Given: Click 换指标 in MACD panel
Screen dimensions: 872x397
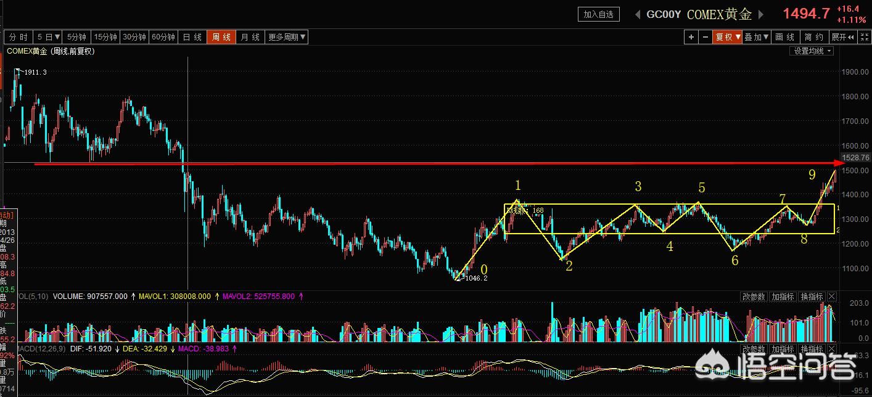Looking at the screenshot, I should 812,349.
